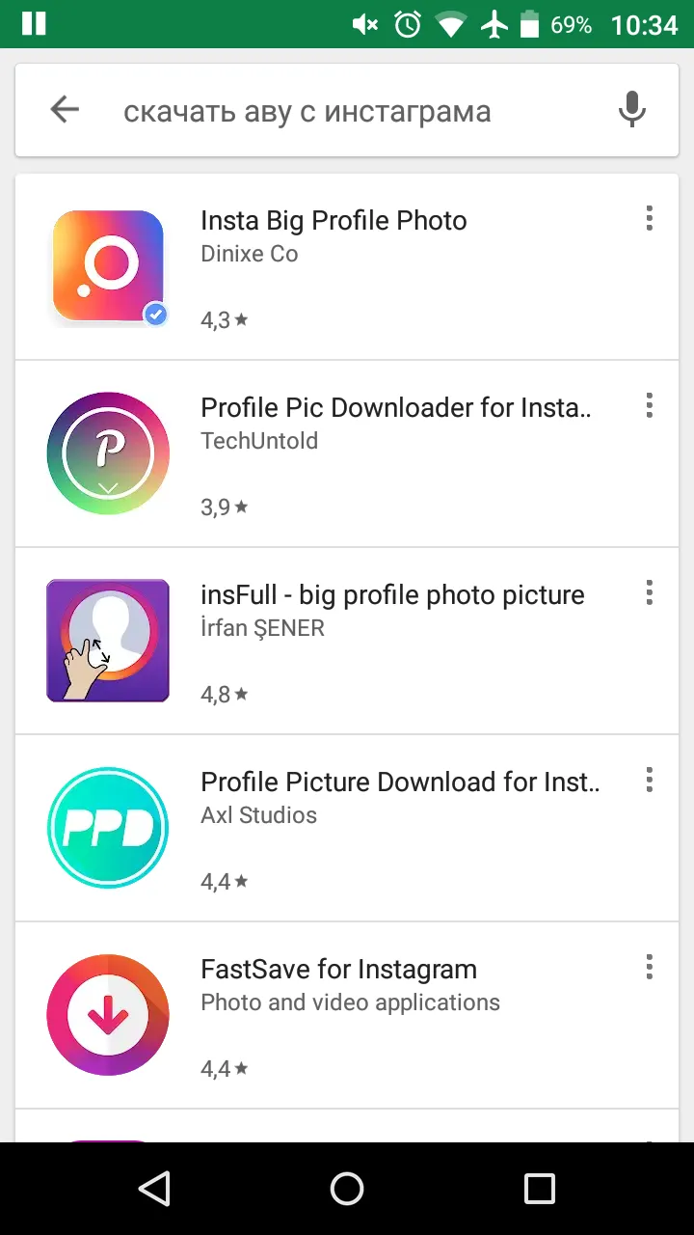Viewport: 694px width, 1235px height.
Task: Open three-dot menu for insFull
Action: pos(650,592)
